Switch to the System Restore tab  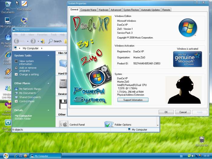tap(131, 10)
